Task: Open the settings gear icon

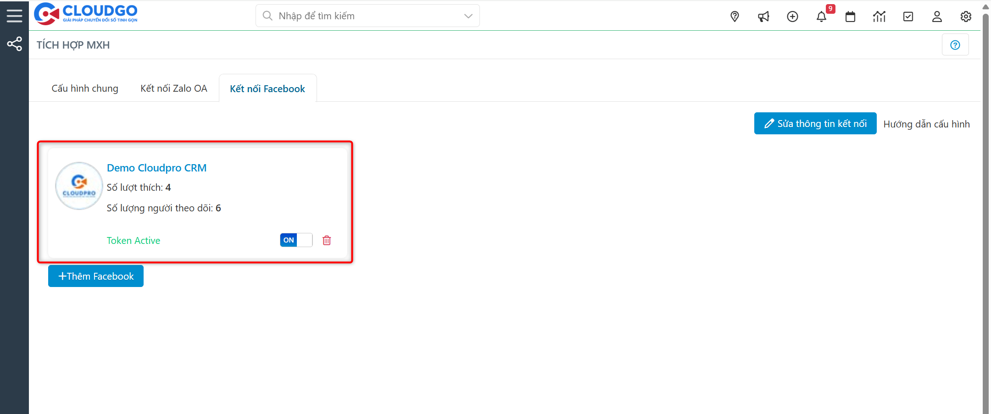Action: pos(966,17)
